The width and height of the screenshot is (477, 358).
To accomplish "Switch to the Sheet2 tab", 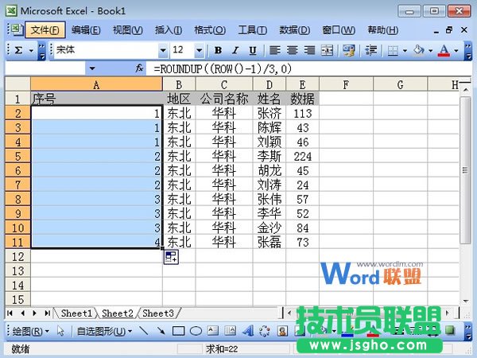I will pyautogui.click(x=117, y=313).
